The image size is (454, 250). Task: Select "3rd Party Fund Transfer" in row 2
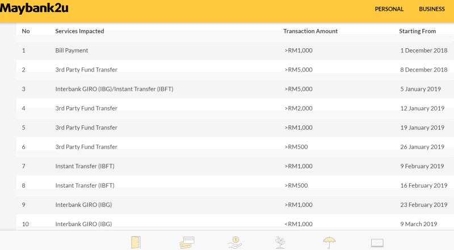tap(86, 70)
